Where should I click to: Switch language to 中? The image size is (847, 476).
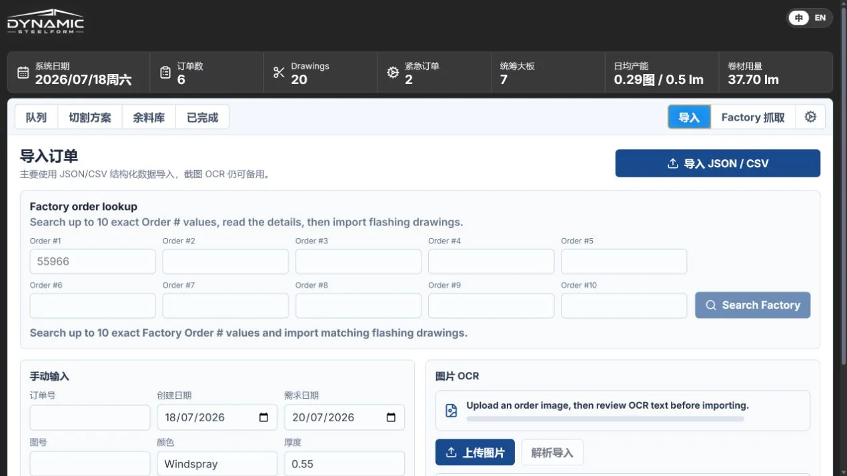tap(798, 18)
